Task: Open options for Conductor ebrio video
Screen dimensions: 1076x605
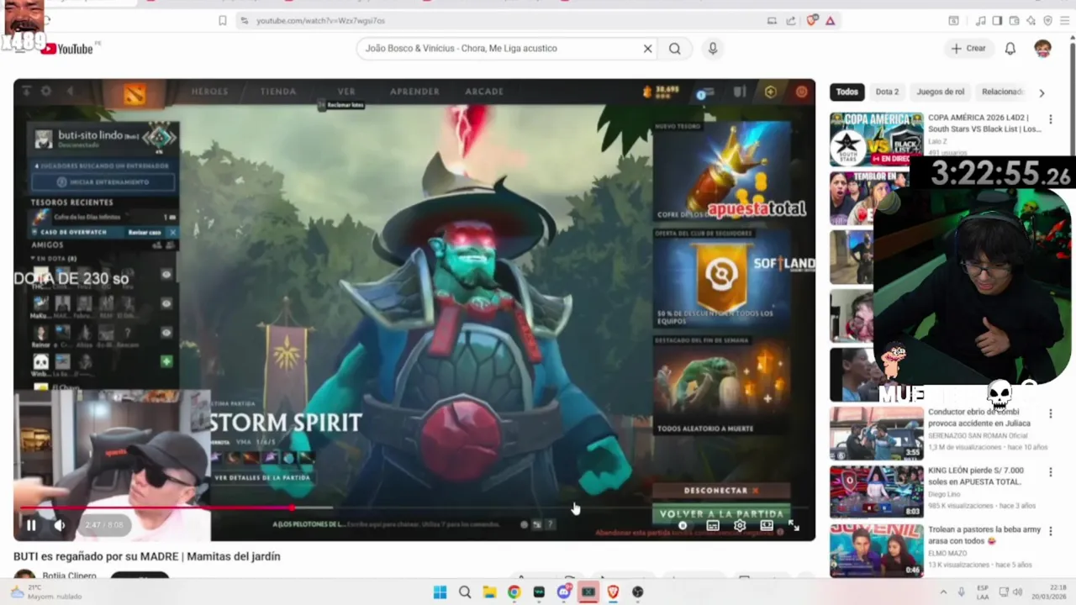Action: (x=1050, y=413)
